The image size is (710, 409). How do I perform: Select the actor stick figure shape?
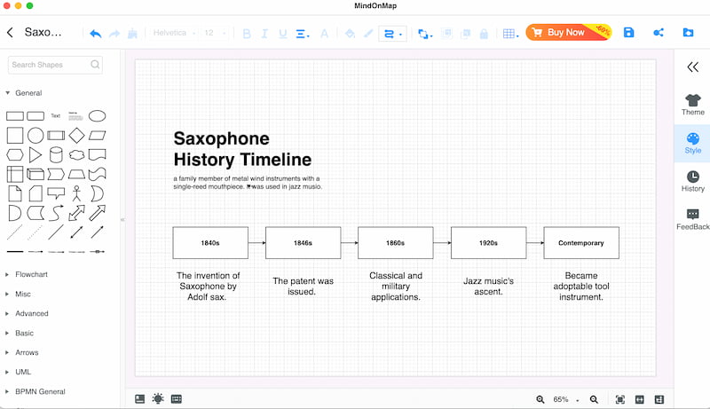pyautogui.click(x=76, y=193)
